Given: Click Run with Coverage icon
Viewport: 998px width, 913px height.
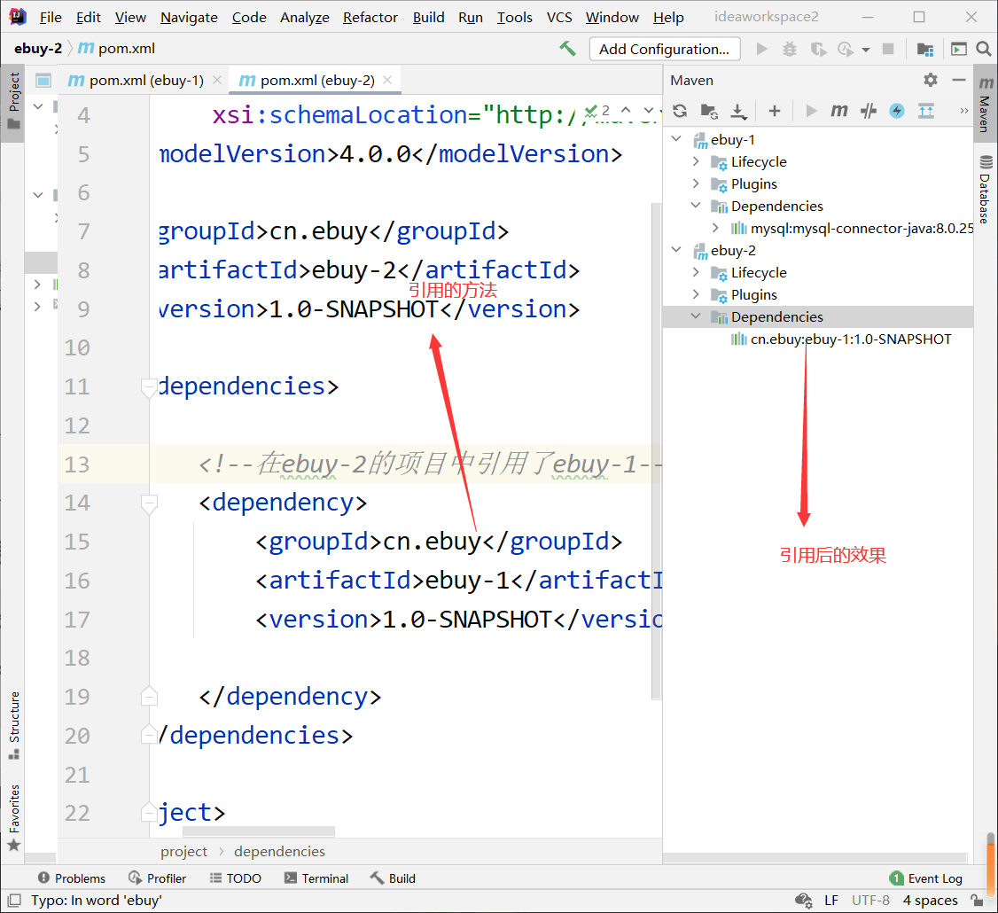Looking at the screenshot, I should coord(818,49).
